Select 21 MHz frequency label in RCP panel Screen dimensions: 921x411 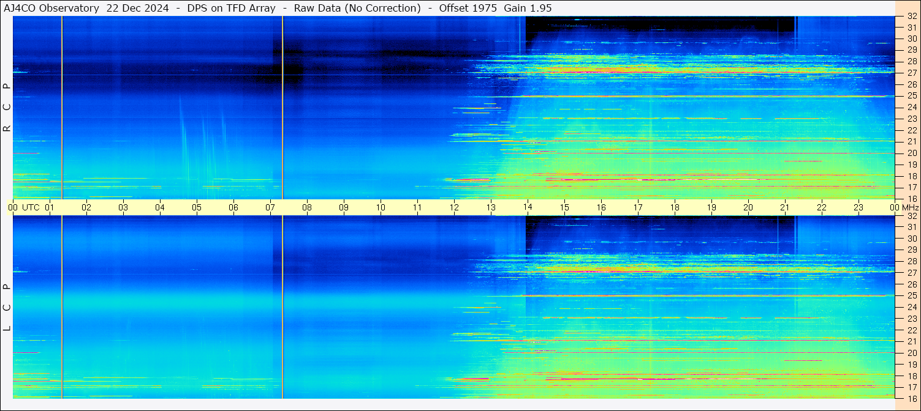click(x=911, y=141)
